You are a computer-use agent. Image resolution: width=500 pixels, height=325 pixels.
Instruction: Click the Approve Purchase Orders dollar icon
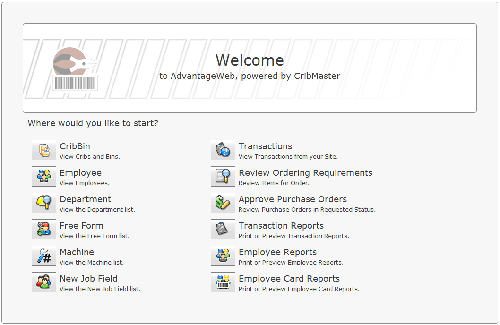[x=223, y=203]
